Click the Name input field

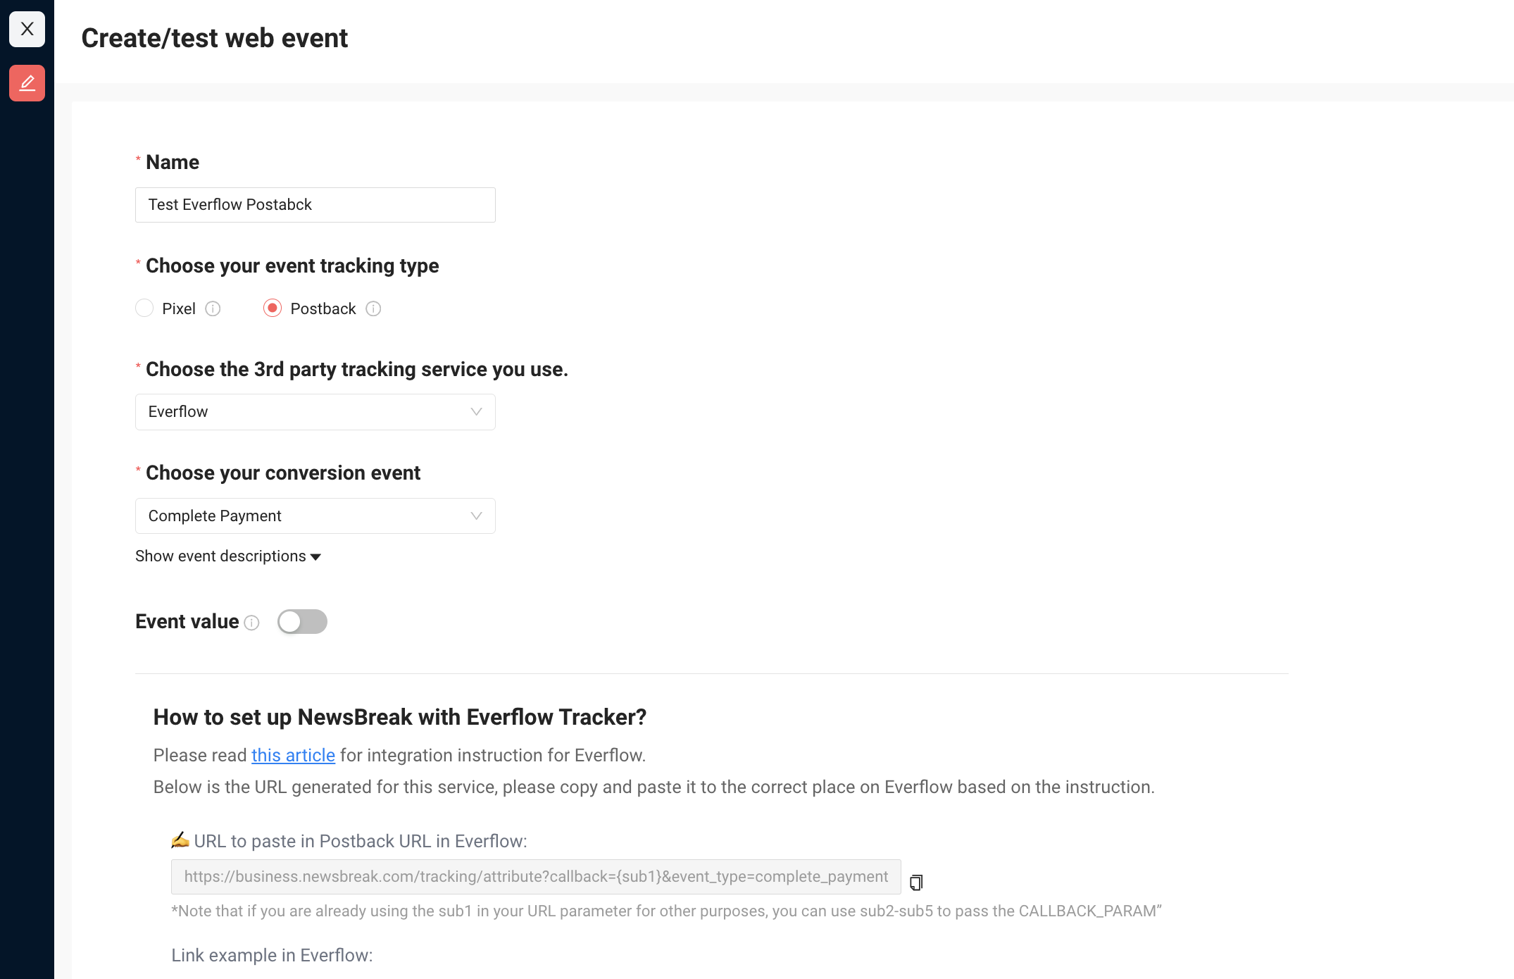[x=315, y=205]
